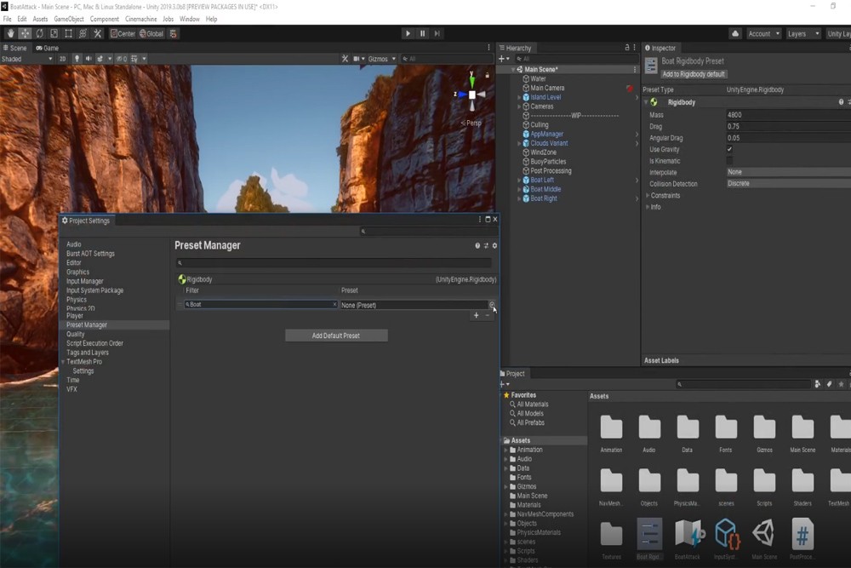
Task: Clear the Boat filter text
Action: 334,305
